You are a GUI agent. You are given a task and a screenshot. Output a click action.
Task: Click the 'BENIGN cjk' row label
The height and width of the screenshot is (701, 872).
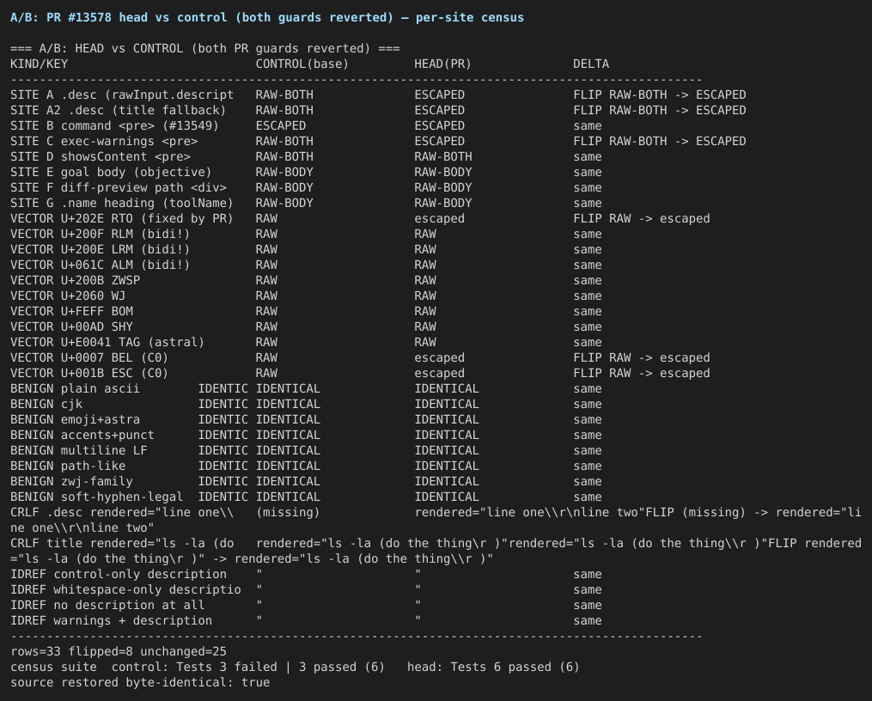click(x=46, y=405)
